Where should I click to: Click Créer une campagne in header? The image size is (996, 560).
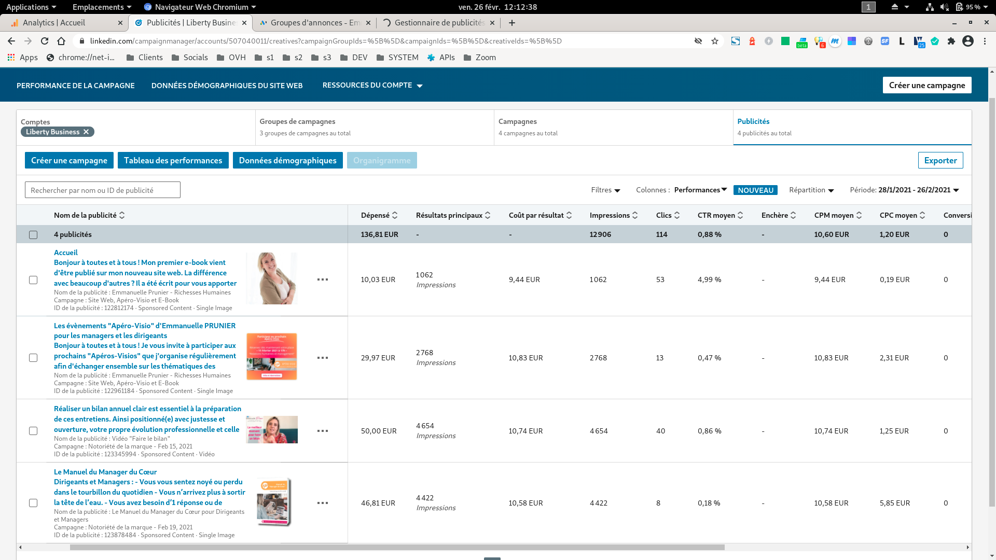tap(927, 85)
